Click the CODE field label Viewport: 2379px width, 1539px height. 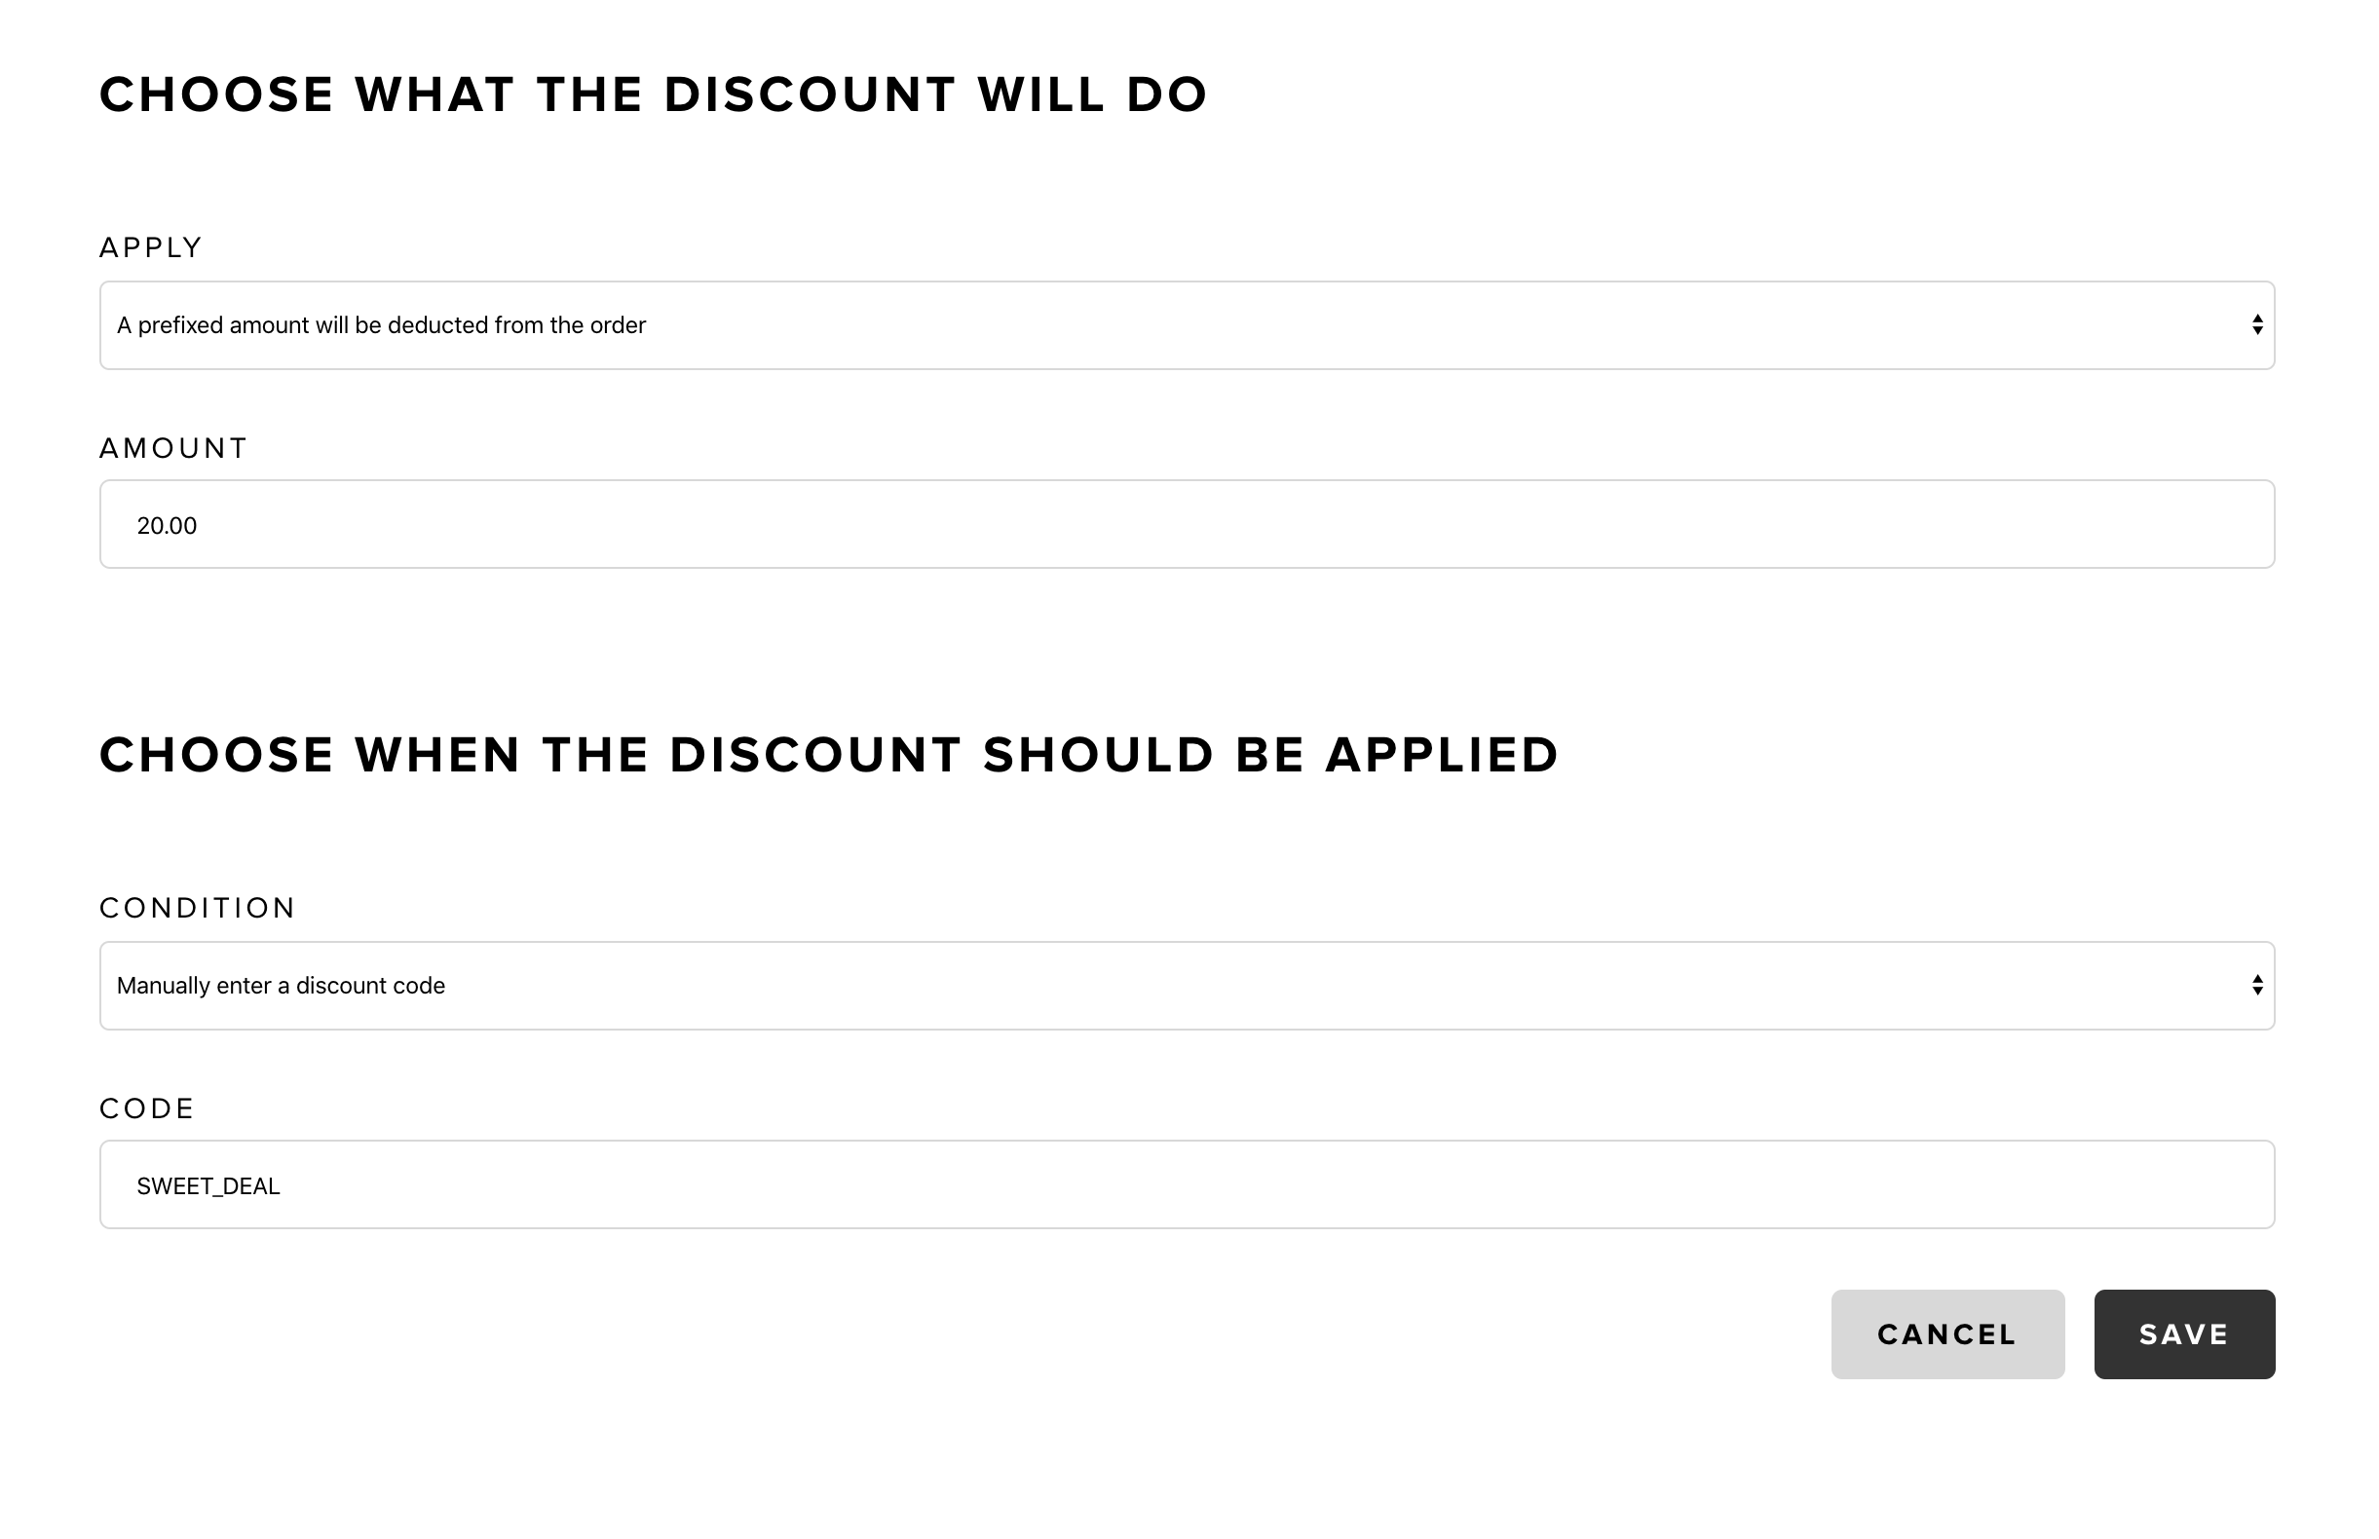click(147, 1108)
